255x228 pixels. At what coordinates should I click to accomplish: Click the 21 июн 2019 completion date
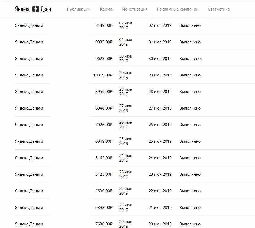pyautogui.click(x=160, y=208)
